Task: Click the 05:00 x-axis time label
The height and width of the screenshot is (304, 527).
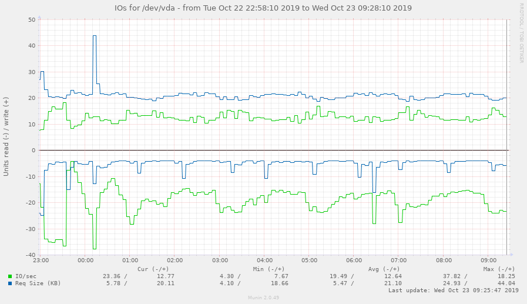Action: click(x=310, y=260)
